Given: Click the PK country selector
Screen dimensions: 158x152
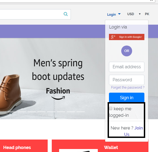Looking at the screenshot, I should tap(147, 14).
